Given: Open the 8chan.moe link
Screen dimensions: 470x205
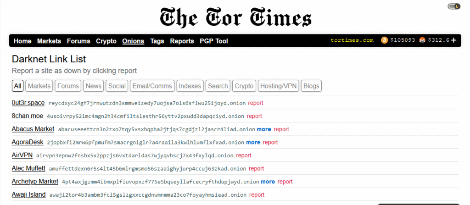Looking at the screenshot, I should pyautogui.click(x=28, y=116).
